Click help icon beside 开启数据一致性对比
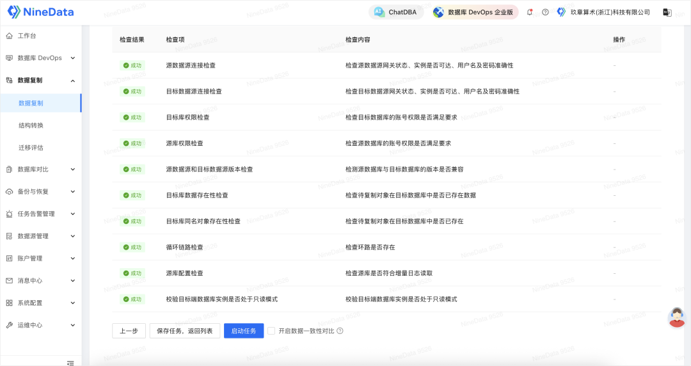 tap(340, 331)
